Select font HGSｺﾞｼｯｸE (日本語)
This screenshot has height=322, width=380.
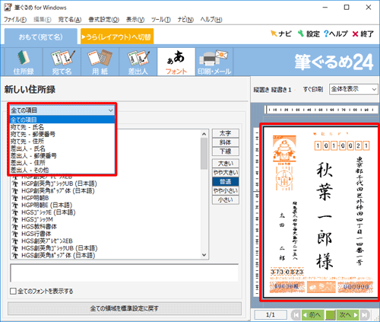pos(49,212)
